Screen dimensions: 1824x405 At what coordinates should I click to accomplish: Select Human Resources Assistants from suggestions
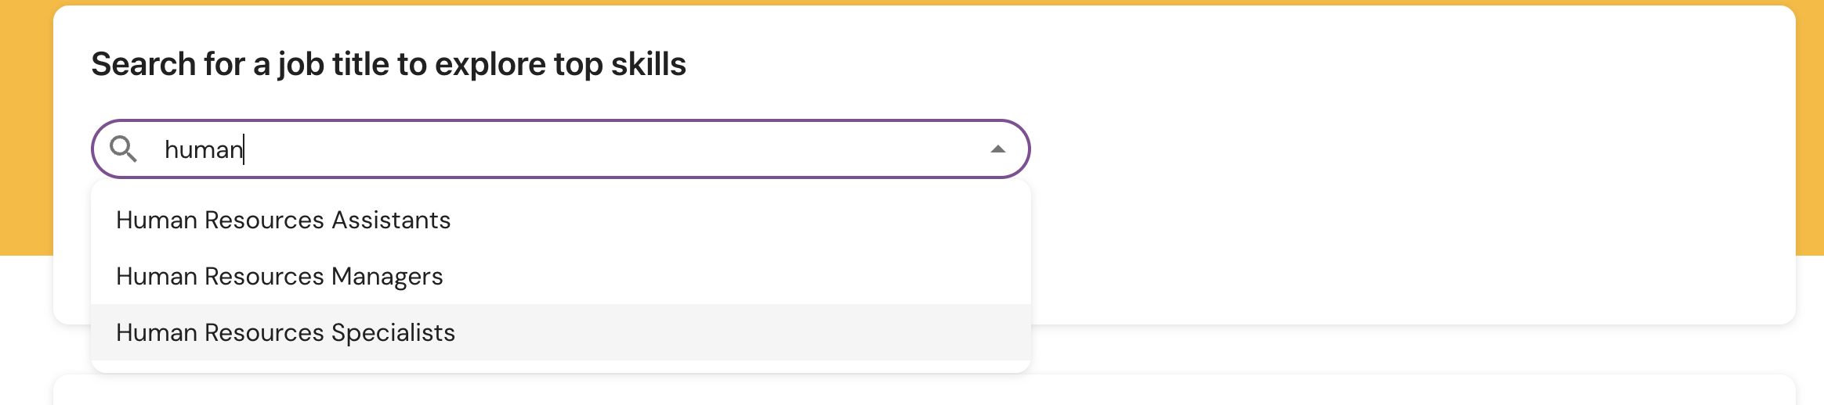[561, 220]
